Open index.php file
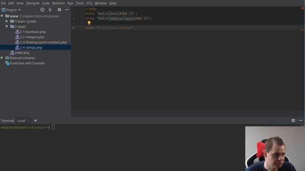This screenshot has height=171, width=305. [x=22, y=53]
